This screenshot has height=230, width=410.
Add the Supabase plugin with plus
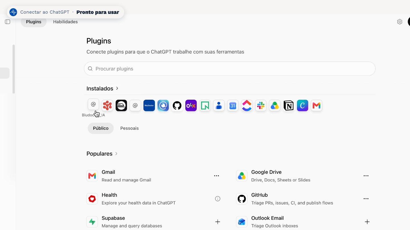(218, 222)
